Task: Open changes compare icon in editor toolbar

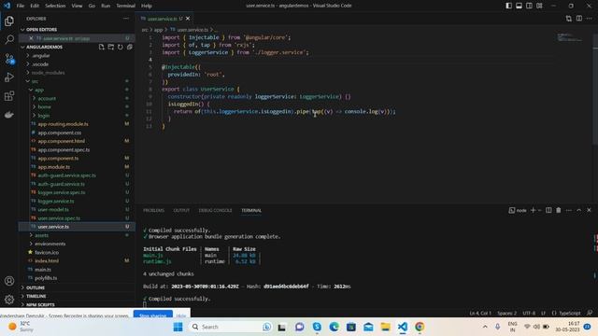Action: click(x=569, y=19)
